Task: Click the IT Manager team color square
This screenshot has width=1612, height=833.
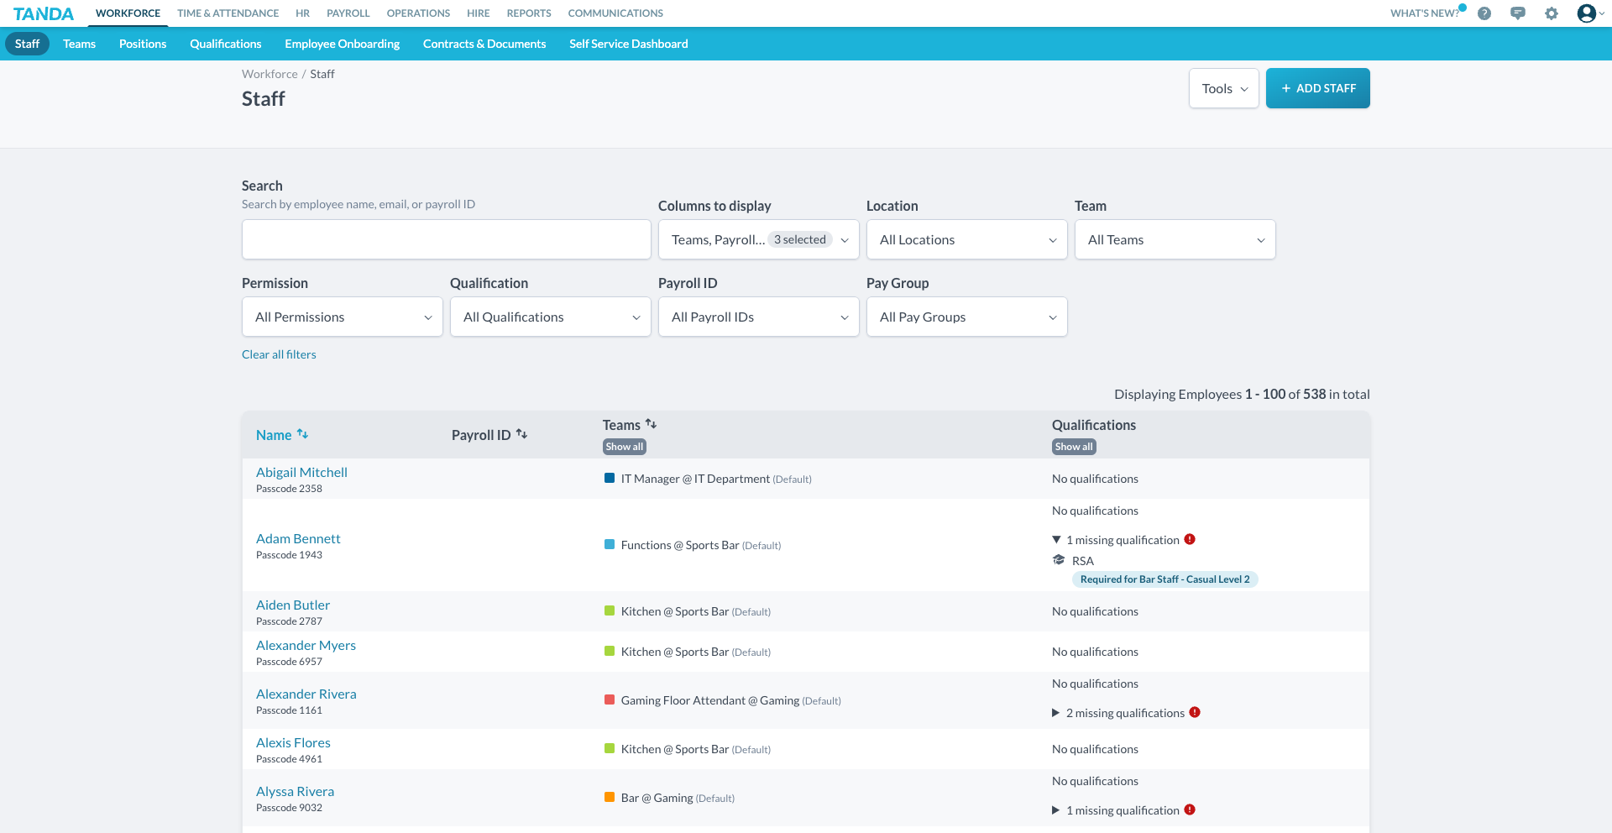Action: pyautogui.click(x=610, y=478)
